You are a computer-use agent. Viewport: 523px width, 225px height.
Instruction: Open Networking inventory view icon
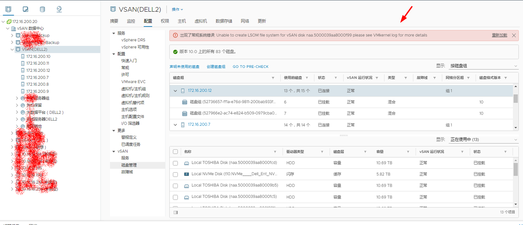59,9
